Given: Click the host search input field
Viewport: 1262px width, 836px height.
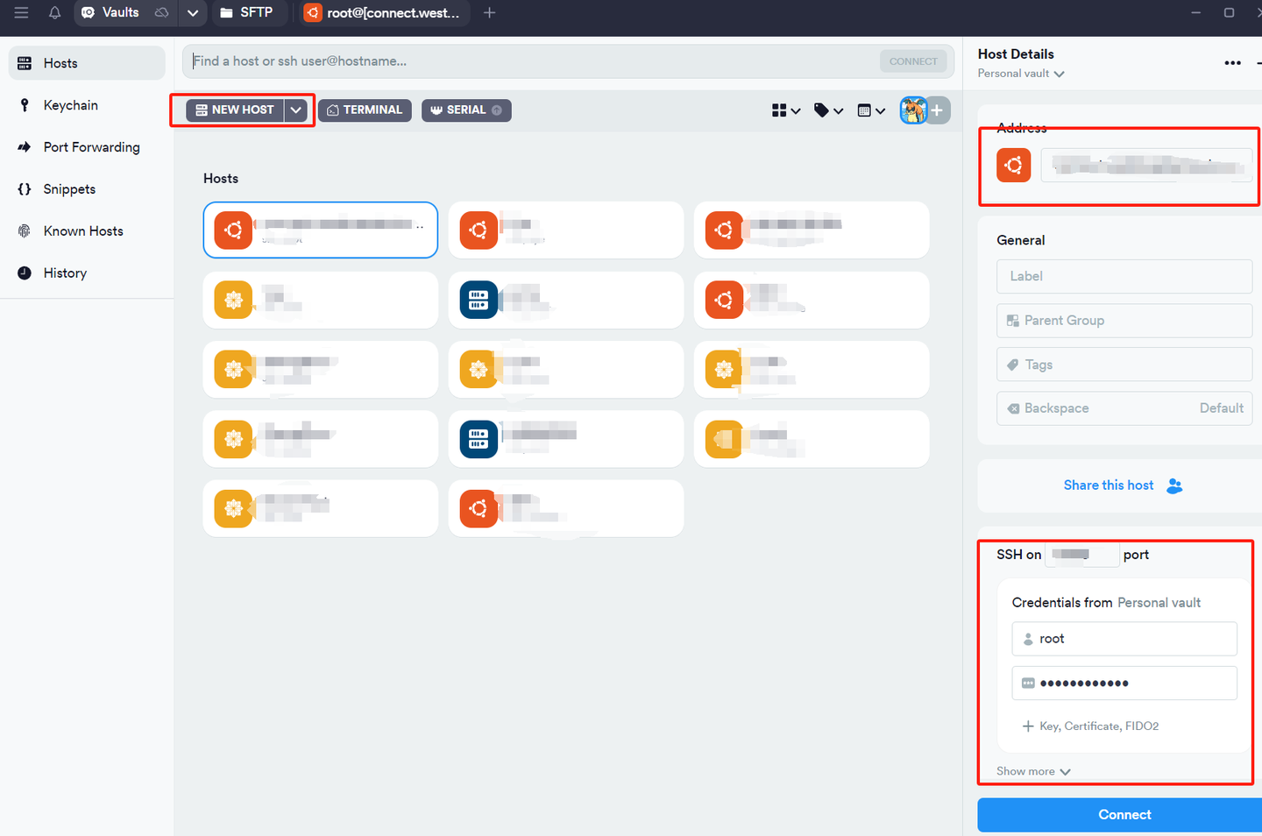Looking at the screenshot, I should coord(526,60).
